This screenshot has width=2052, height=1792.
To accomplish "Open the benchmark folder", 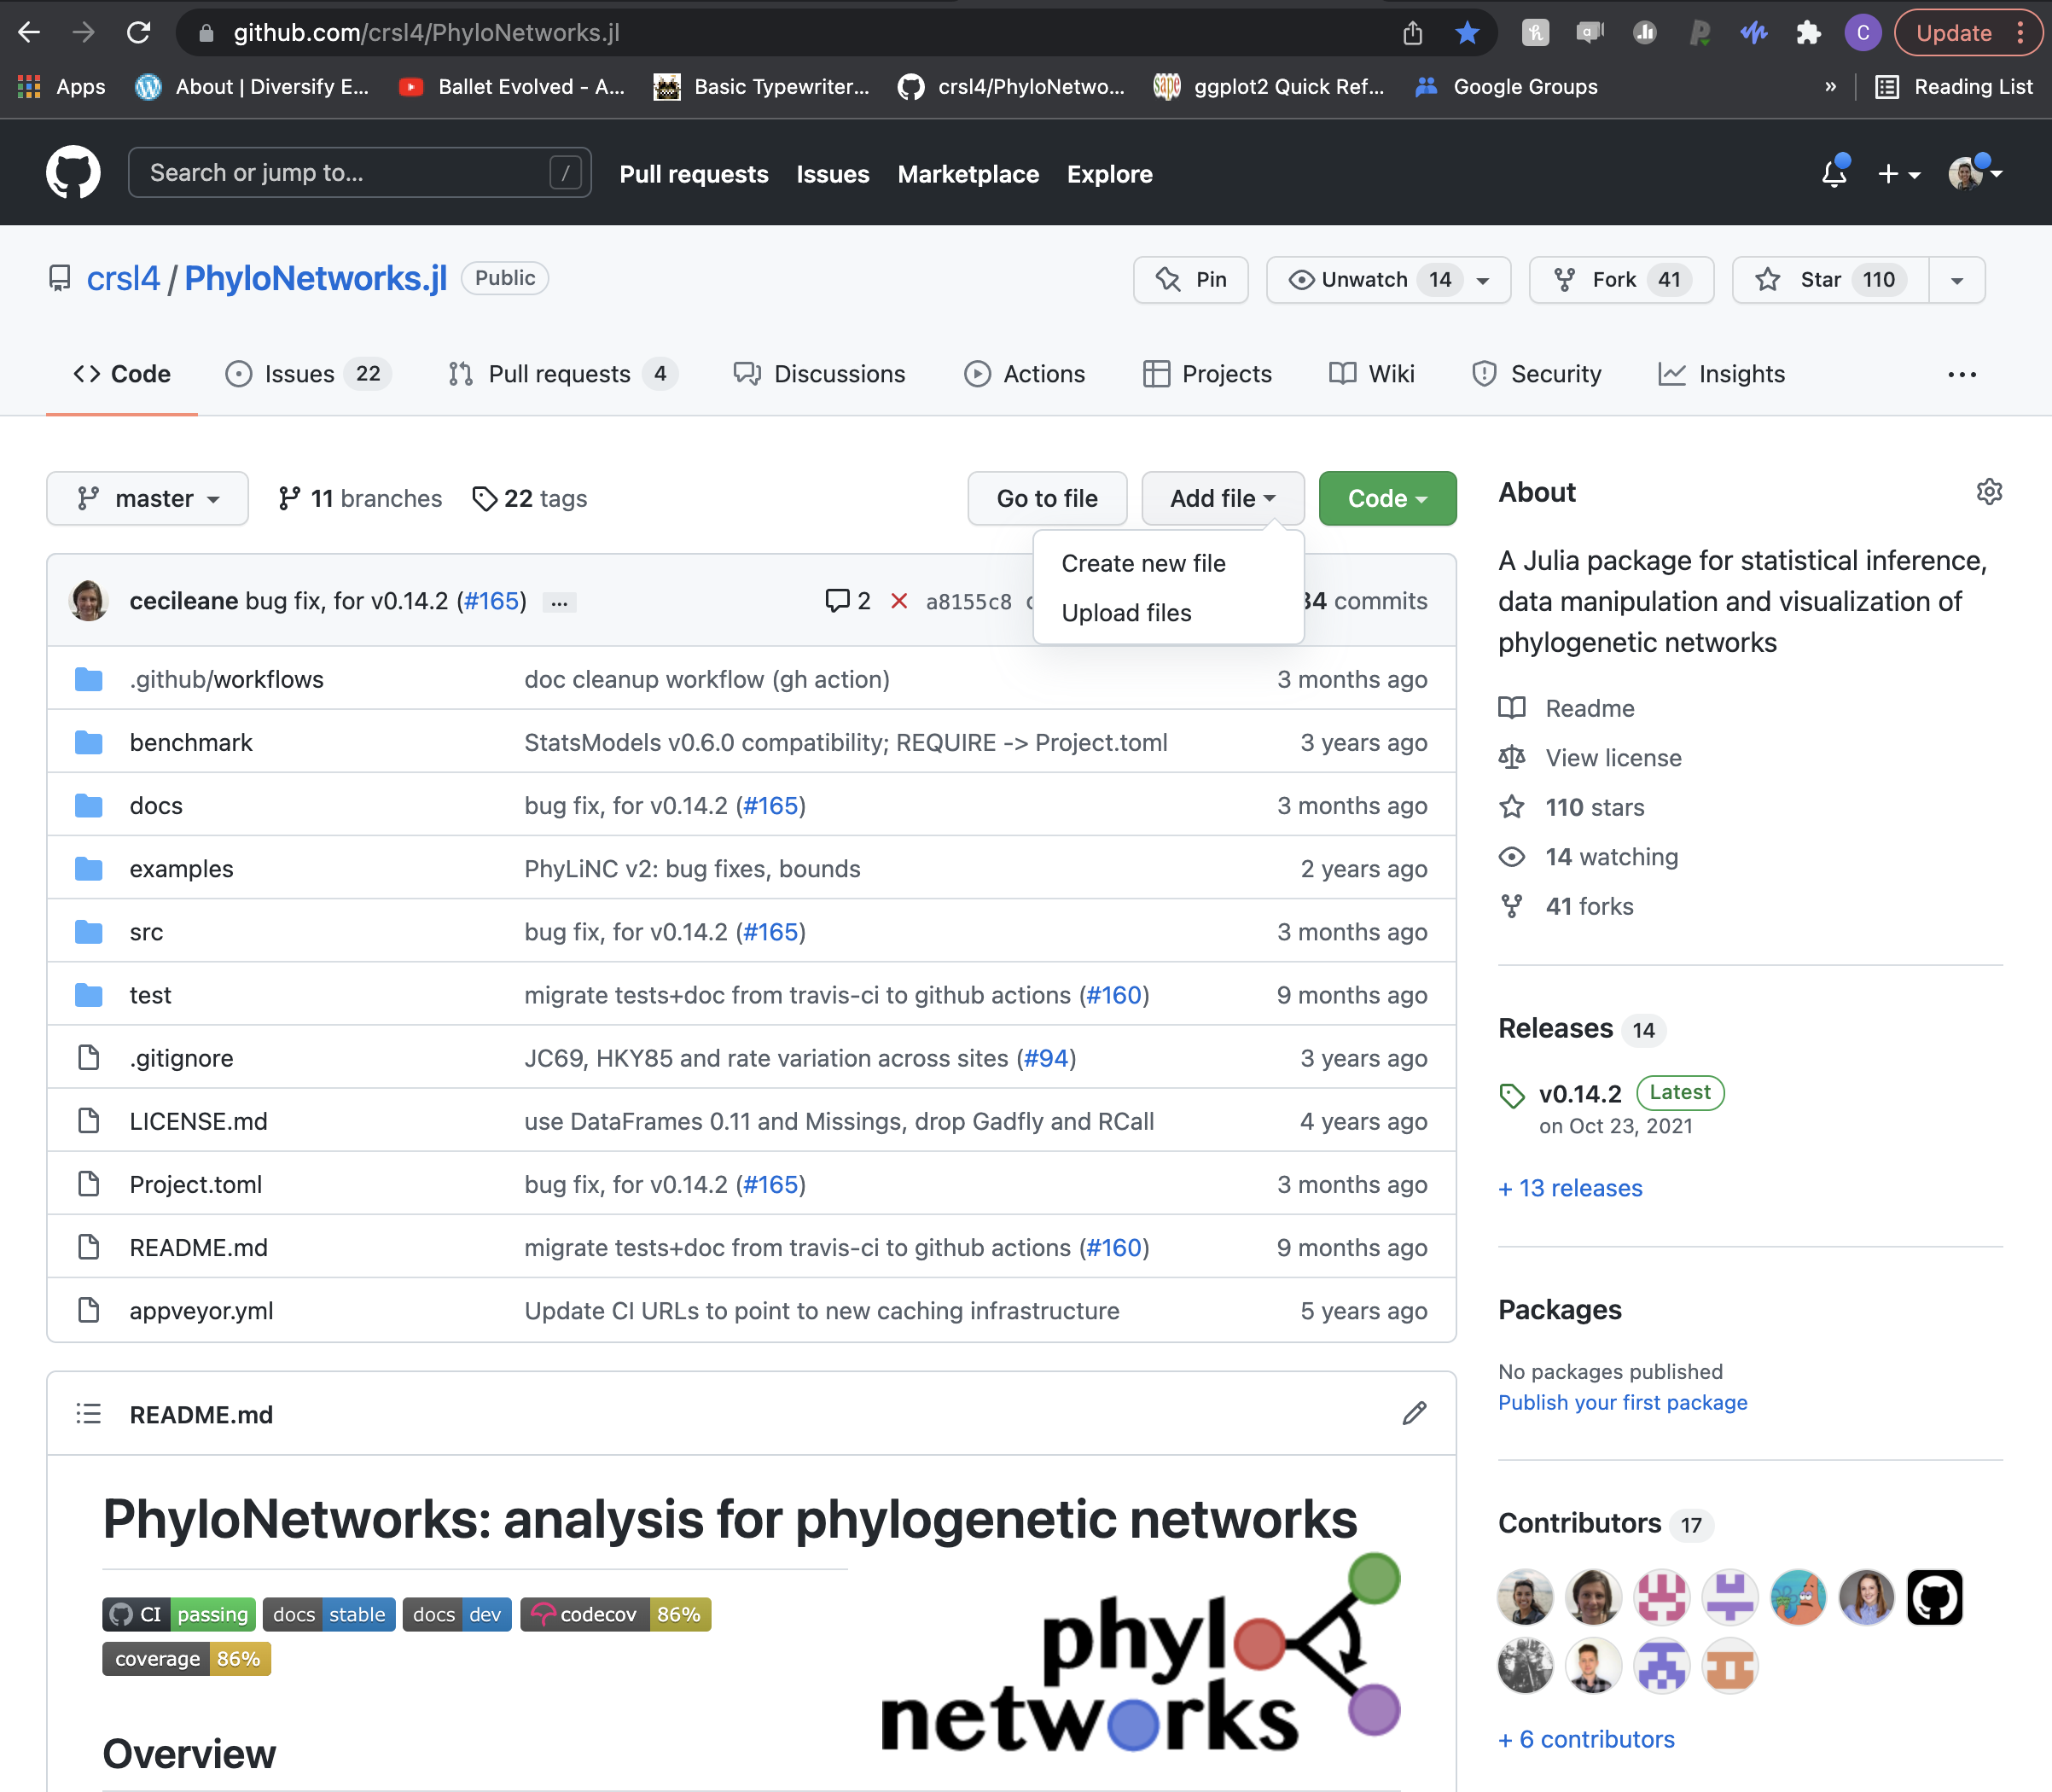I will click(191, 742).
